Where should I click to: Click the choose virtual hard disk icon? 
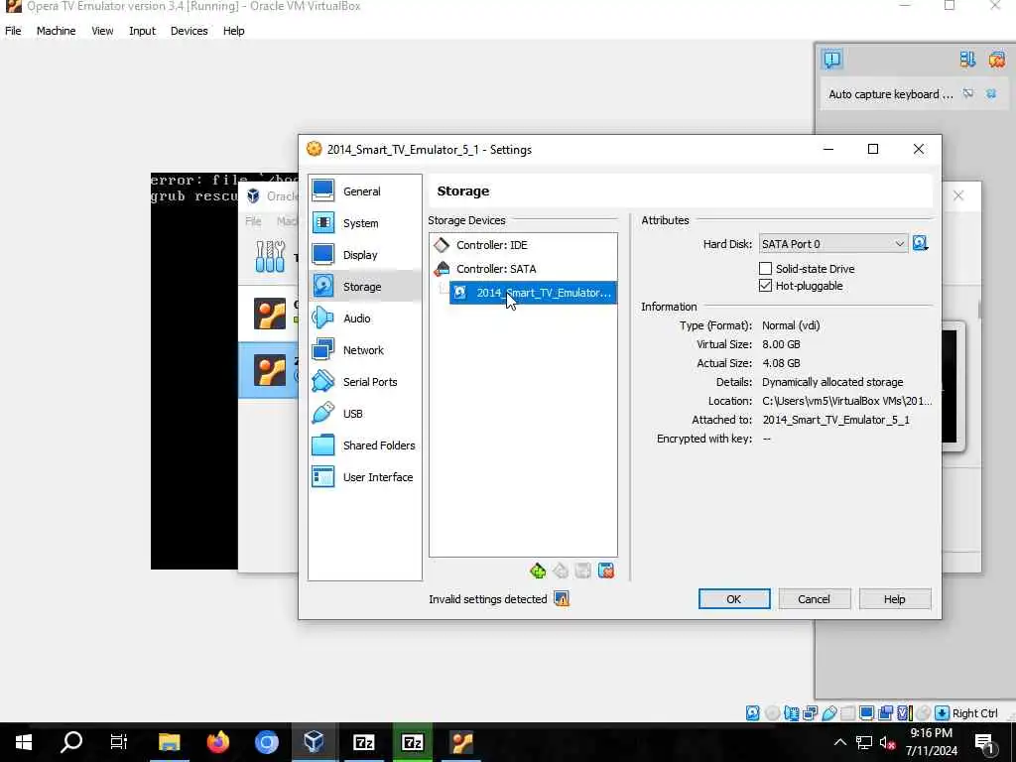pyautogui.click(x=920, y=244)
